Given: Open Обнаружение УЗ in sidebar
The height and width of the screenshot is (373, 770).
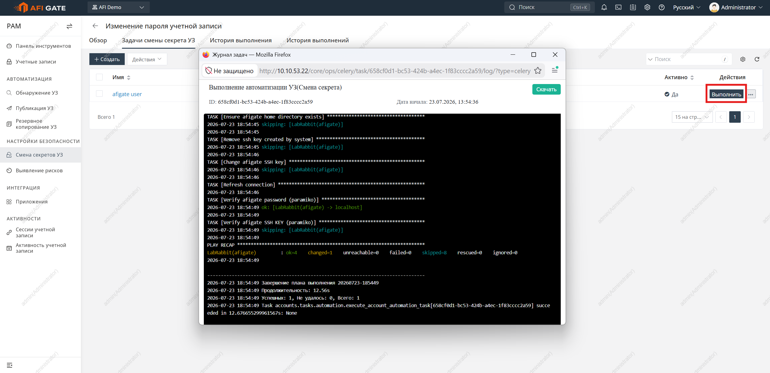Looking at the screenshot, I should coord(40,93).
